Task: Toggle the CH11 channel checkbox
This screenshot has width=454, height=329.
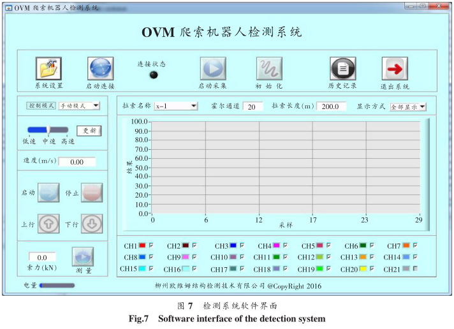Action: 282,257
